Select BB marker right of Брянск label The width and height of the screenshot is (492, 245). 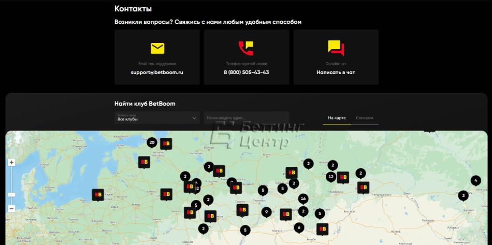(190, 213)
